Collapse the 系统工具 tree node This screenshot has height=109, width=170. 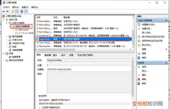4,19
